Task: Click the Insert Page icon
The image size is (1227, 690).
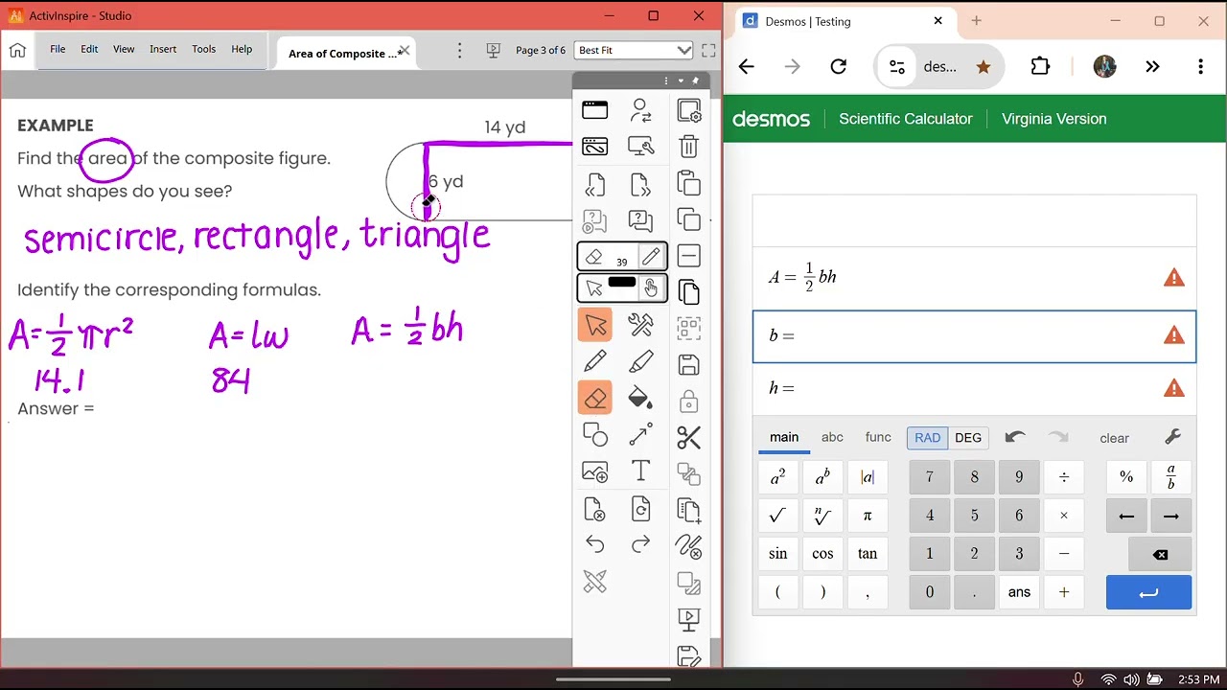Action: click(x=688, y=512)
